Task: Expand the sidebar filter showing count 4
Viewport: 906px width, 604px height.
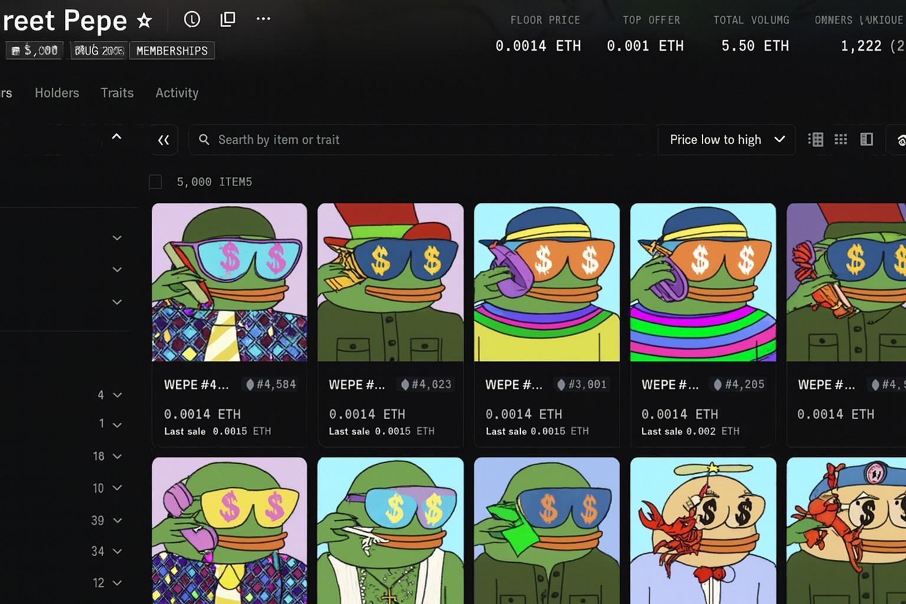Action: [x=117, y=395]
